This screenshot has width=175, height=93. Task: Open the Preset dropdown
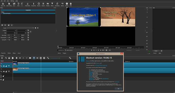pyautogui.click(x=21, y=28)
